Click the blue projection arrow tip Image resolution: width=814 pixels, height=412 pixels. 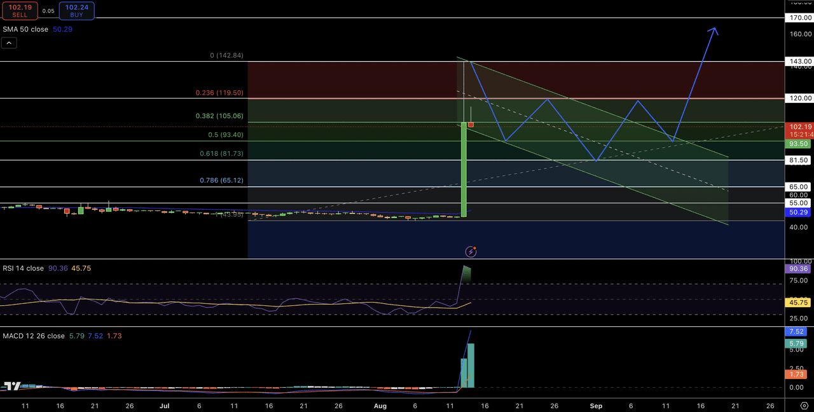point(715,29)
